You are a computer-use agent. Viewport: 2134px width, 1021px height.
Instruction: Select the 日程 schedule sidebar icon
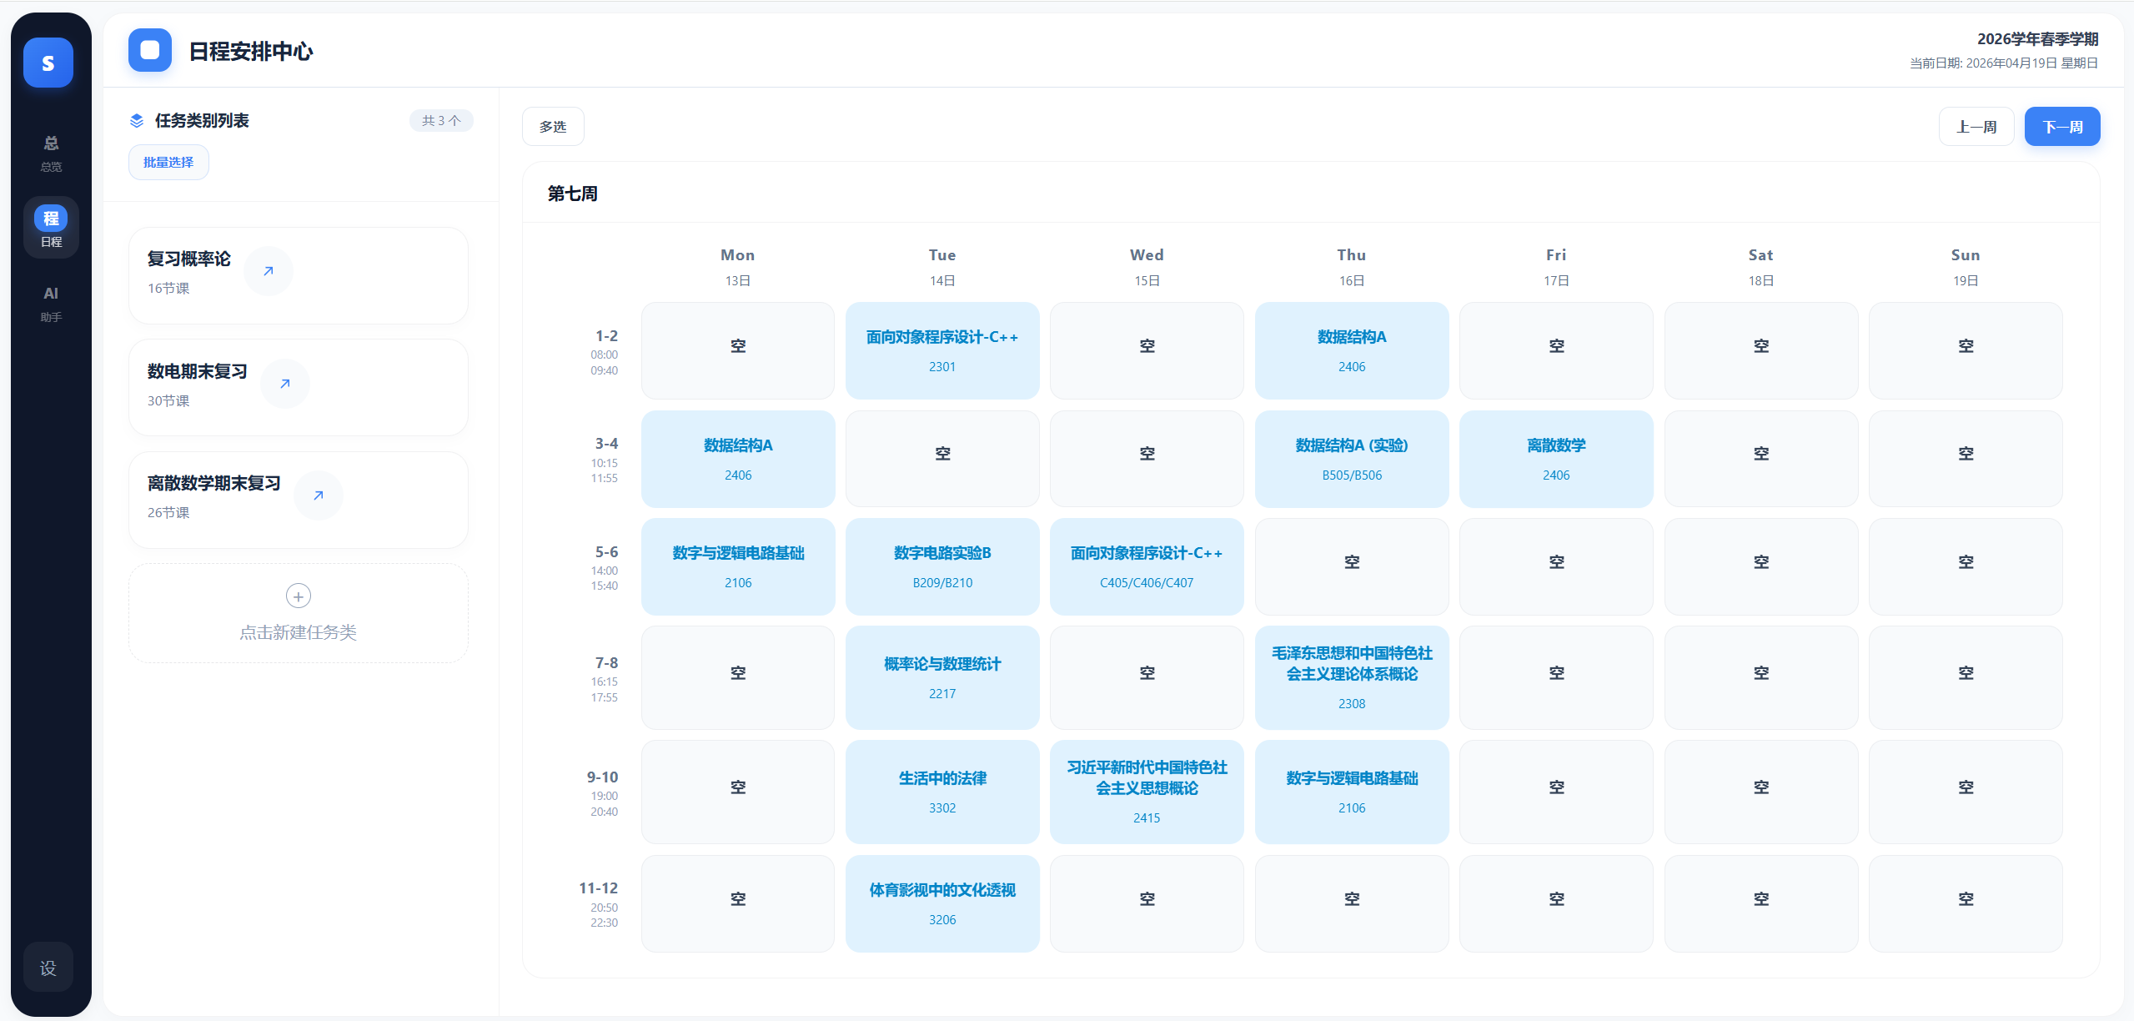pyautogui.click(x=51, y=227)
